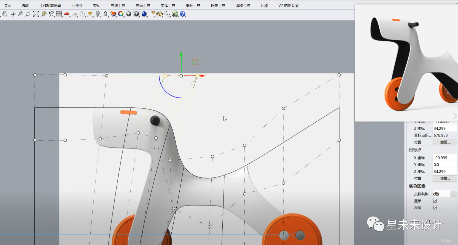The image size is (458, 245).
Task: Open the 文件名称 browse button
Action: tap(454, 194)
